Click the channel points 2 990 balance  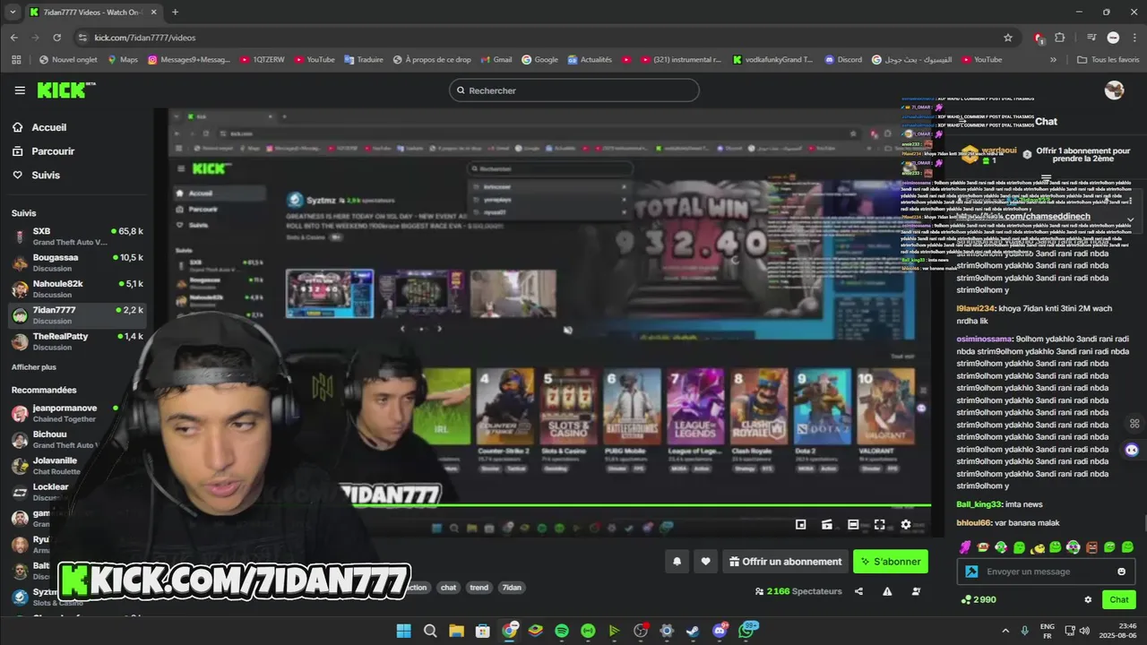click(x=978, y=600)
